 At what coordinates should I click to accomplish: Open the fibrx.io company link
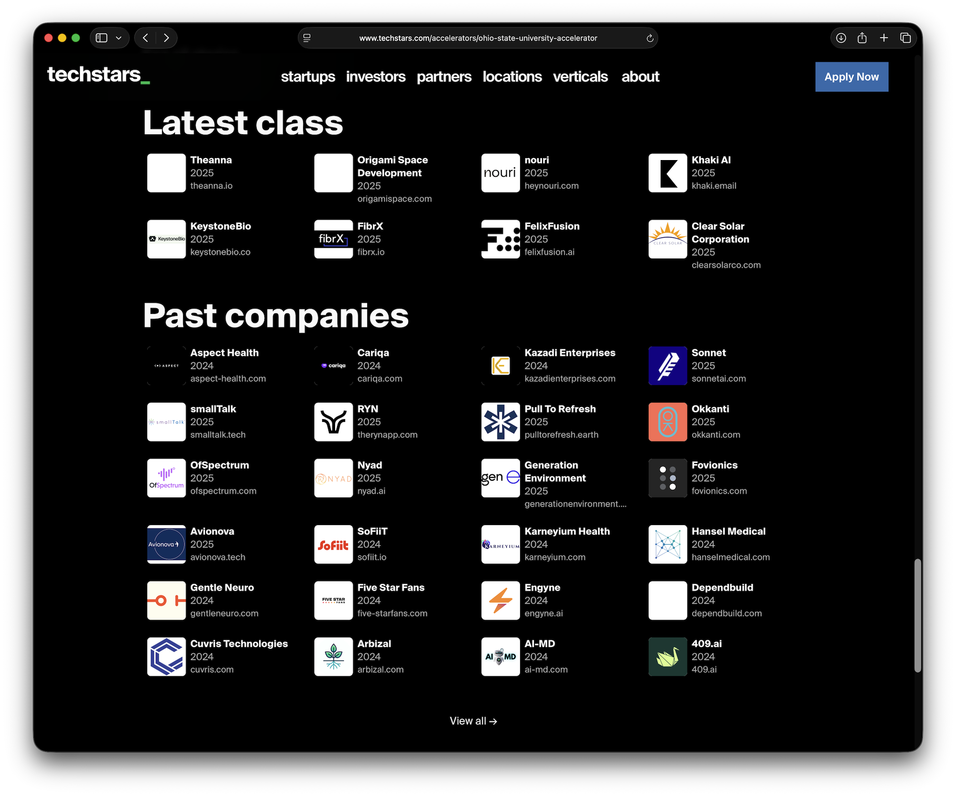(x=371, y=252)
